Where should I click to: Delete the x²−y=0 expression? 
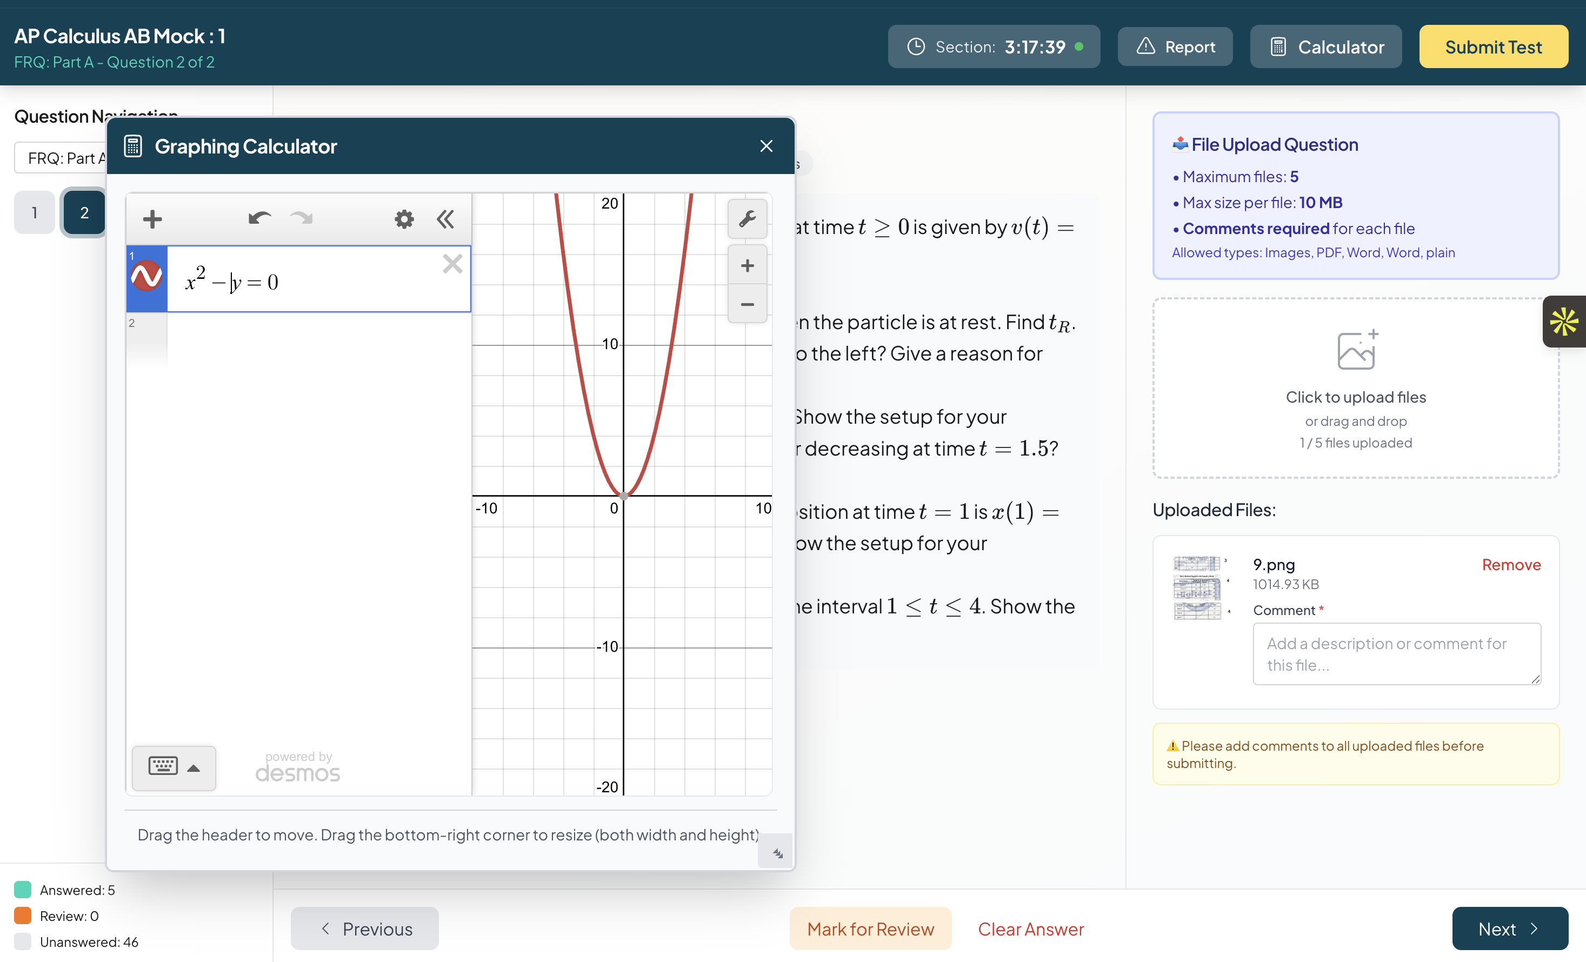[x=452, y=264]
